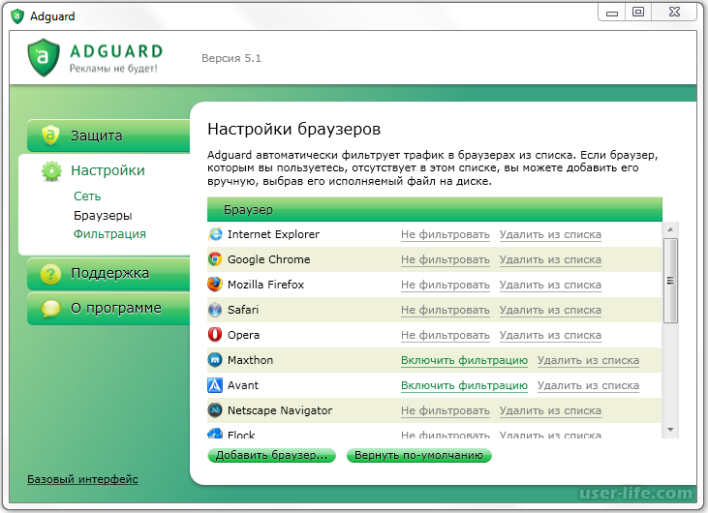
Task: Click the green gear icon beside Настройки
Action: click(x=51, y=171)
